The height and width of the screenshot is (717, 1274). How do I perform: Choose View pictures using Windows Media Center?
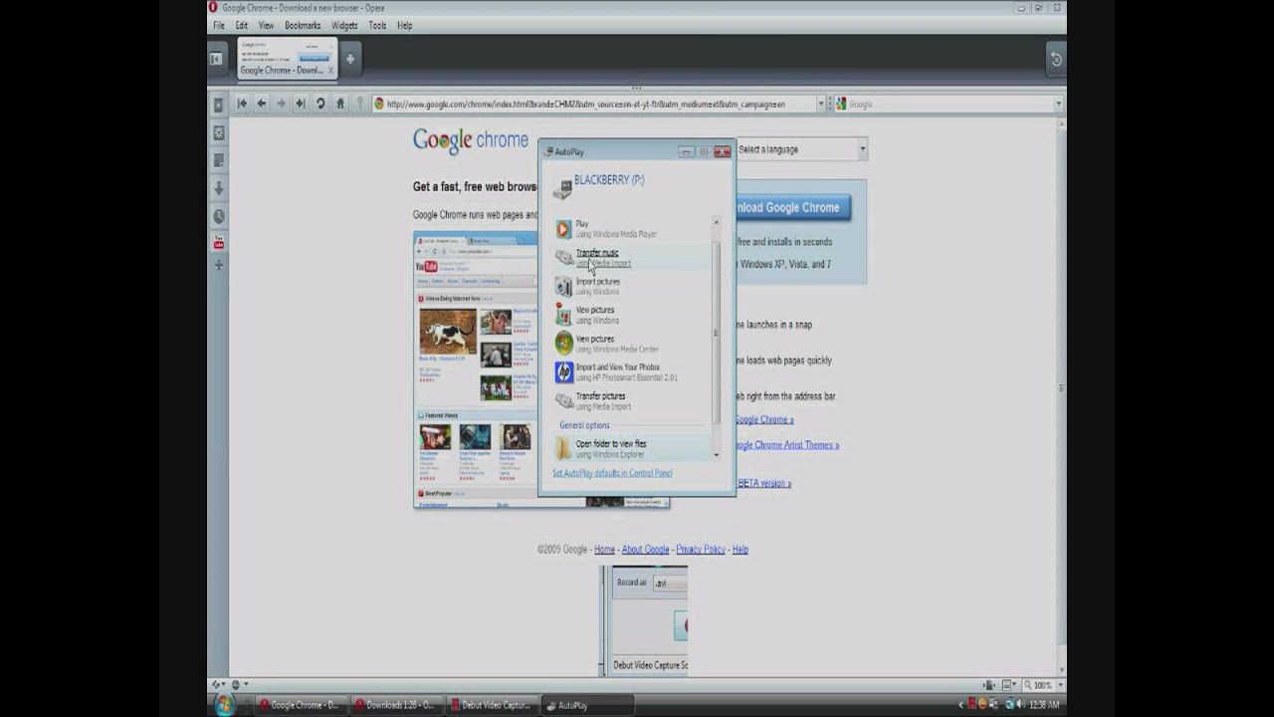coord(633,344)
